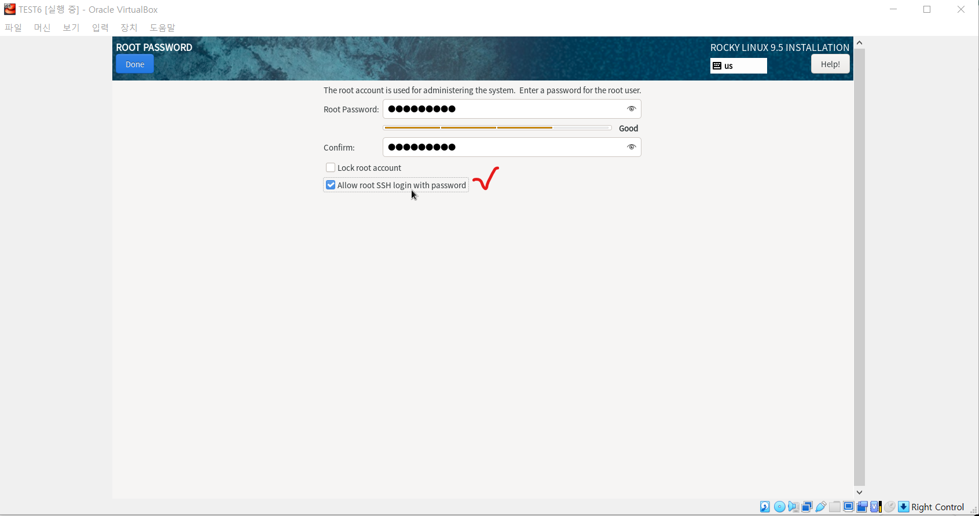Click the ROCKY LINUX 9.5 INSTALLATION title

coord(780,47)
